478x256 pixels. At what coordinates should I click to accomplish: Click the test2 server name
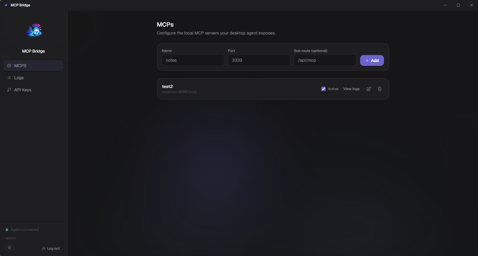click(167, 86)
